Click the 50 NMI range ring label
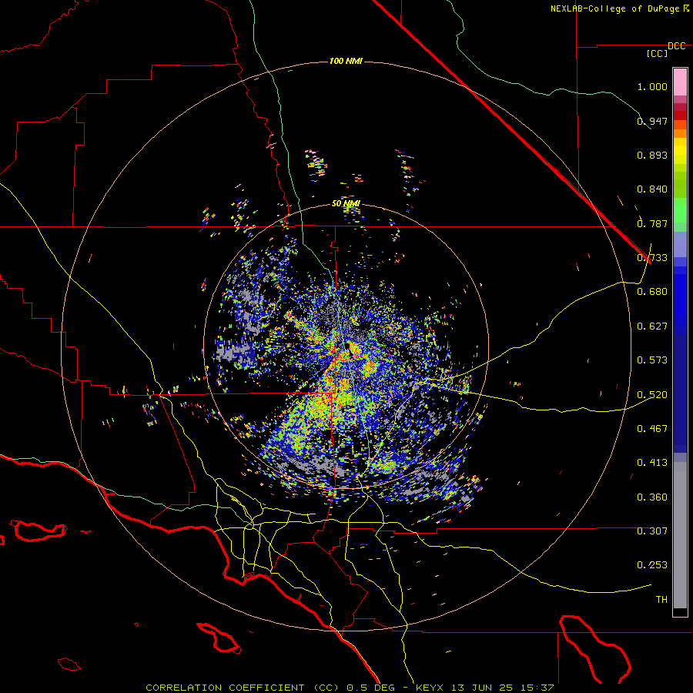Image resolution: width=693 pixels, height=693 pixels. coord(346,203)
